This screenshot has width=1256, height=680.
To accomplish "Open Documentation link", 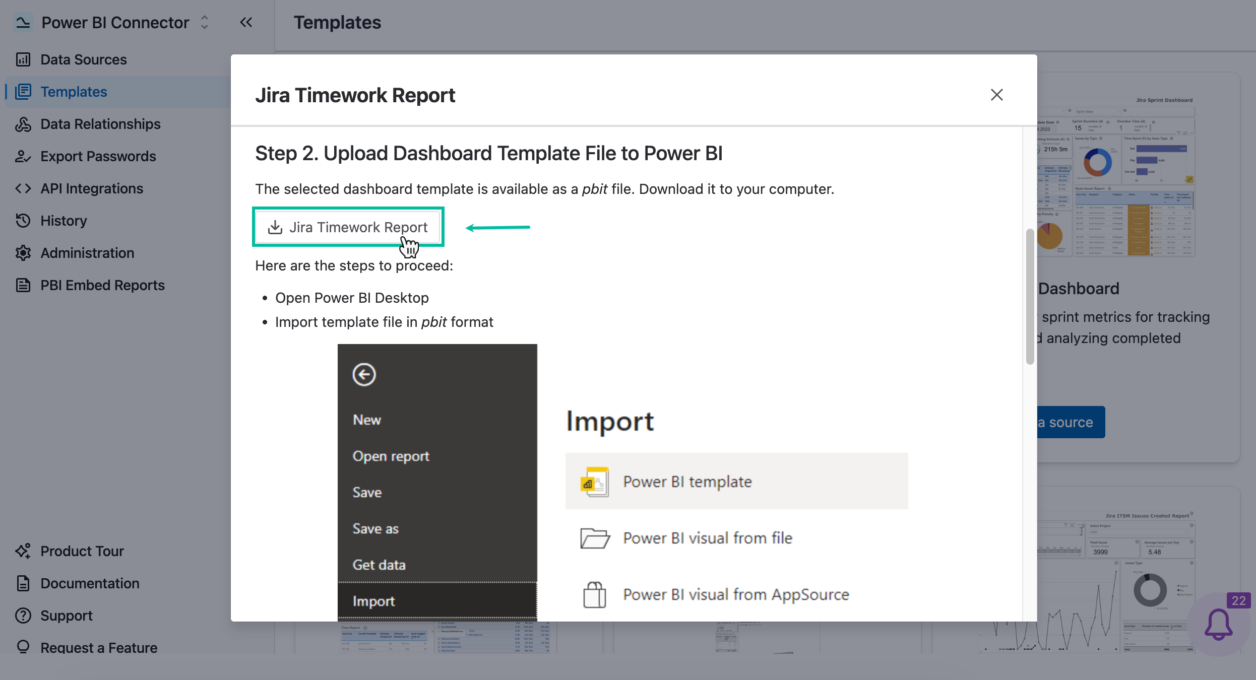I will pos(90,583).
